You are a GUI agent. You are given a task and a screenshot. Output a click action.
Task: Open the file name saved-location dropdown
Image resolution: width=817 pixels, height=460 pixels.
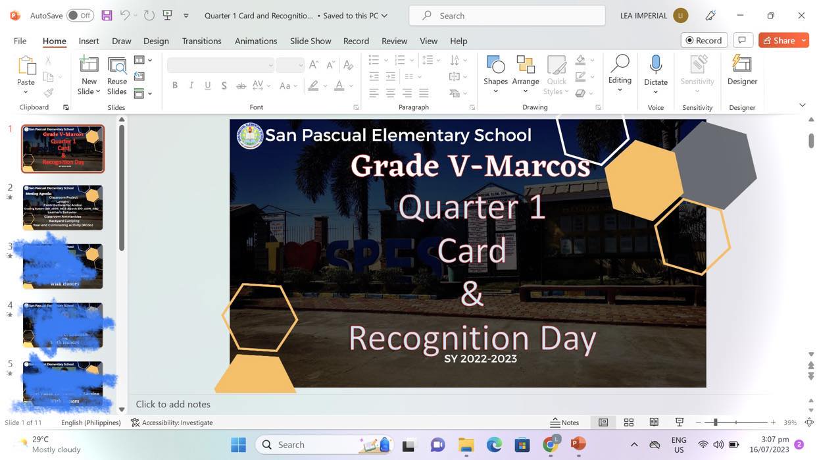tap(384, 15)
